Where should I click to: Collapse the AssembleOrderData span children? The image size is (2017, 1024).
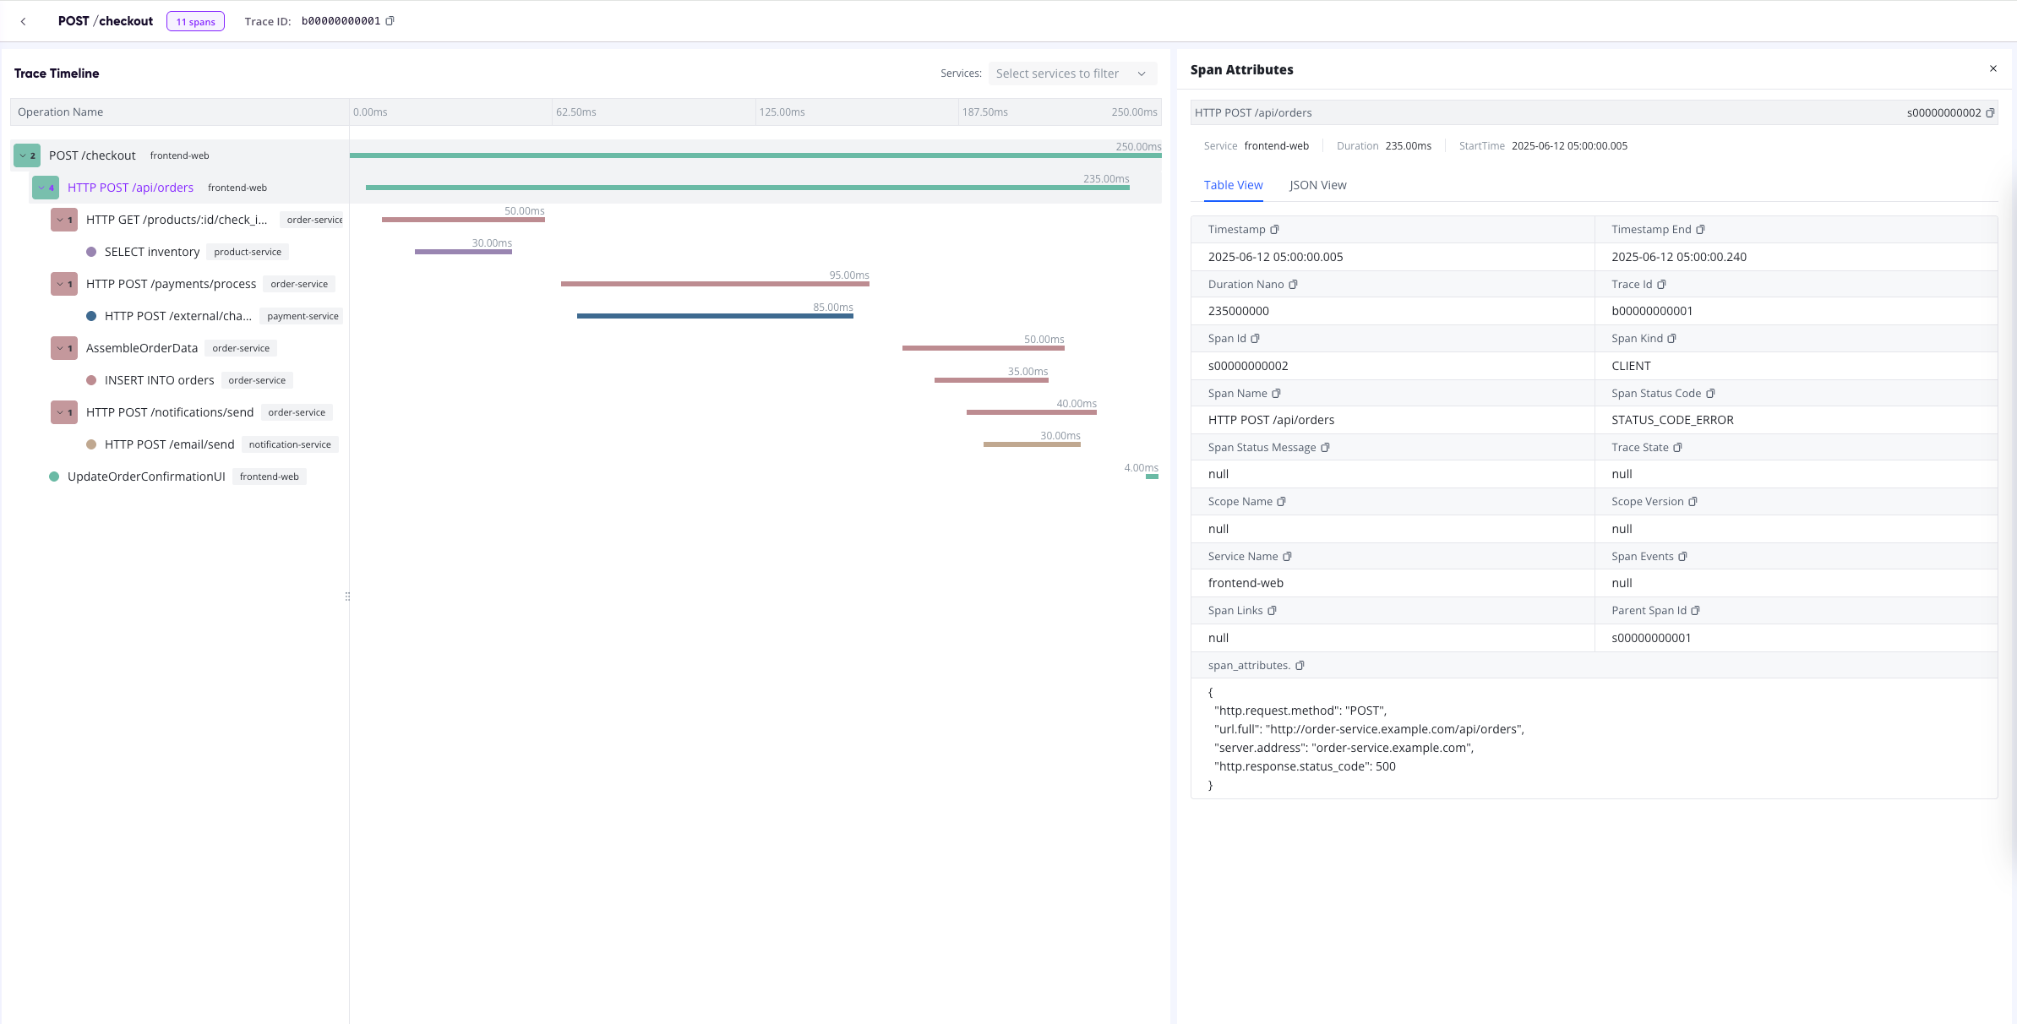[64, 348]
